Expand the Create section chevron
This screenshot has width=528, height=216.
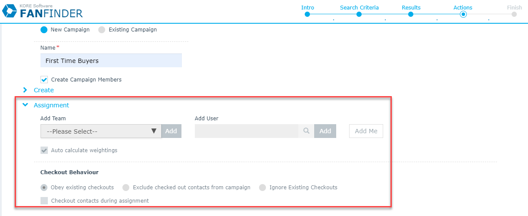[25, 90]
